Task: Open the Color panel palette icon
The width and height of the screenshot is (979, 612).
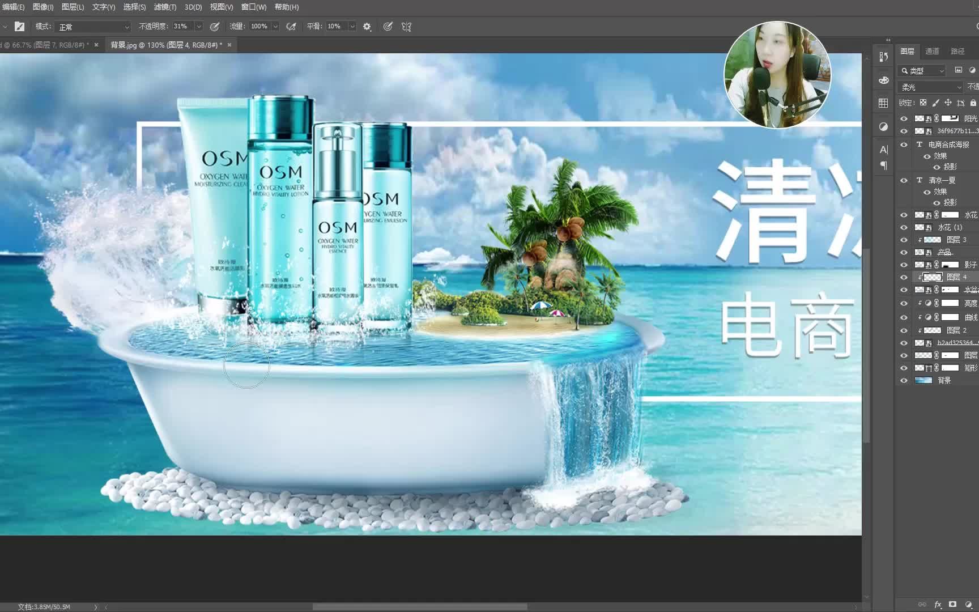Action: (883, 80)
